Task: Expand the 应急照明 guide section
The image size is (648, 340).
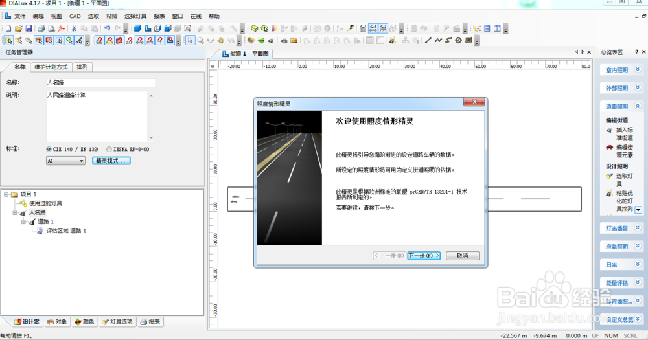Action: (638, 246)
